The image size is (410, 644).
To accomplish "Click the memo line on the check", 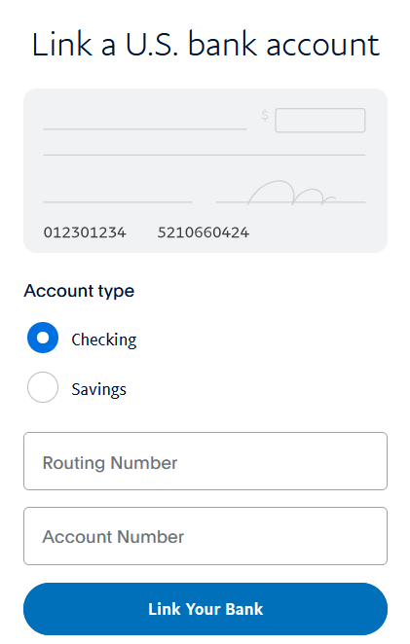I will point(118,202).
